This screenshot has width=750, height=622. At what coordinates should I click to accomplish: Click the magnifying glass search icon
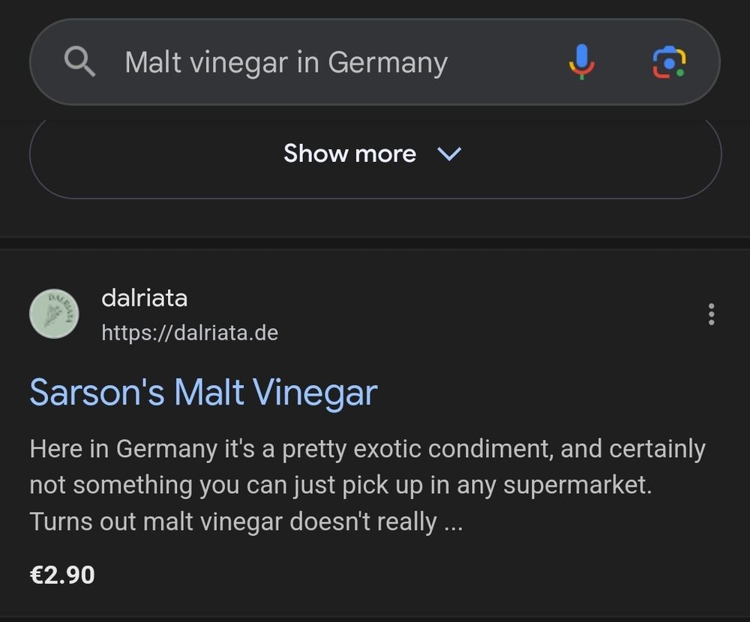pyautogui.click(x=80, y=62)
